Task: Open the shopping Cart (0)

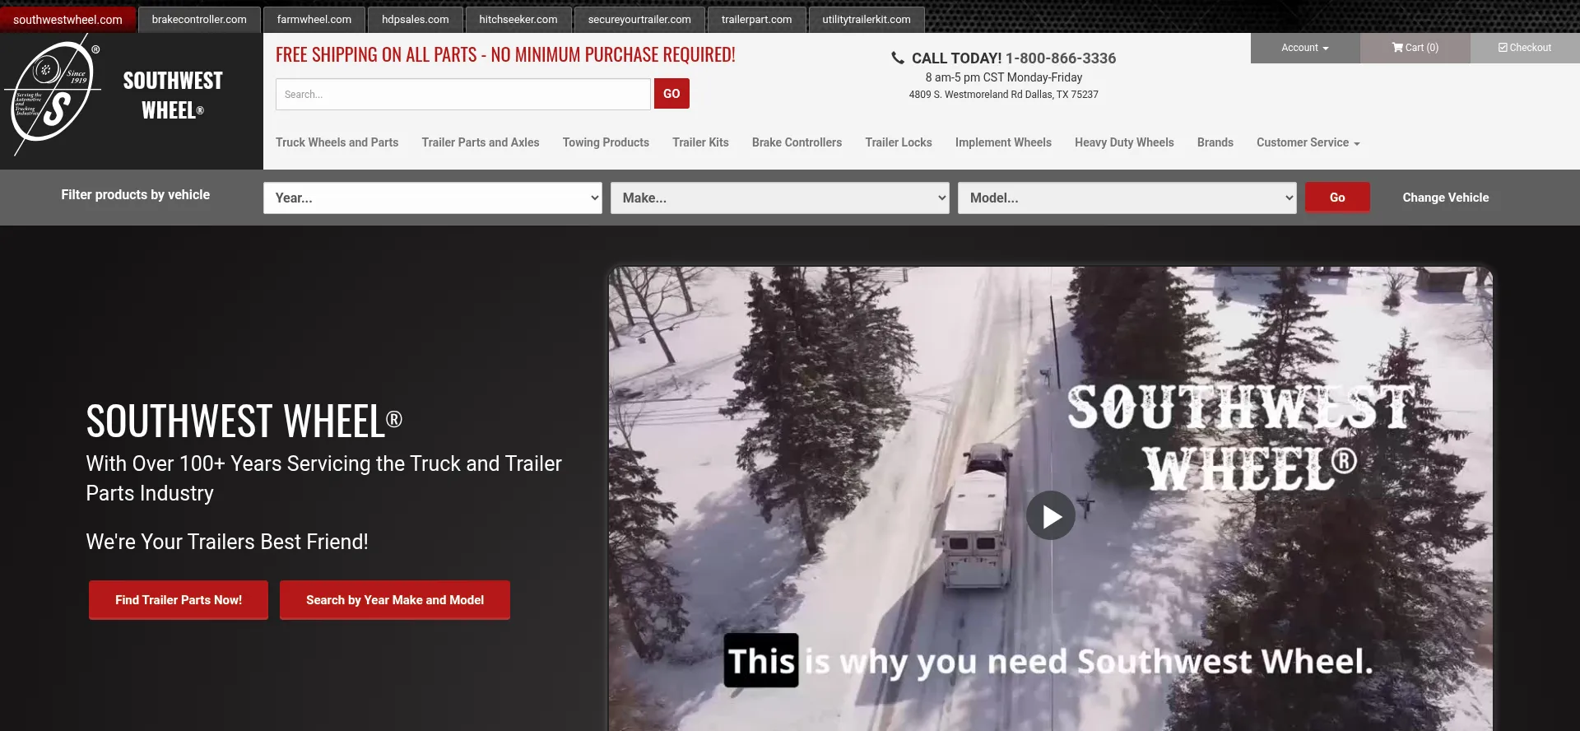Action: pyautogui.click(x=1415, y=48)
